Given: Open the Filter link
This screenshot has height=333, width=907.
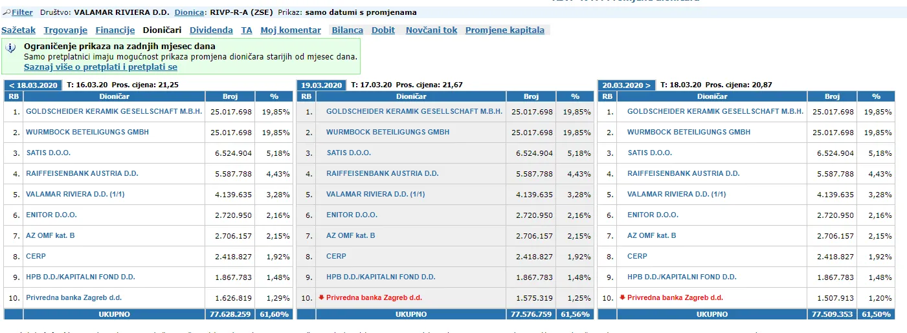Looking at the screenshot, I should pyautogui.click(x=22, y=12).
